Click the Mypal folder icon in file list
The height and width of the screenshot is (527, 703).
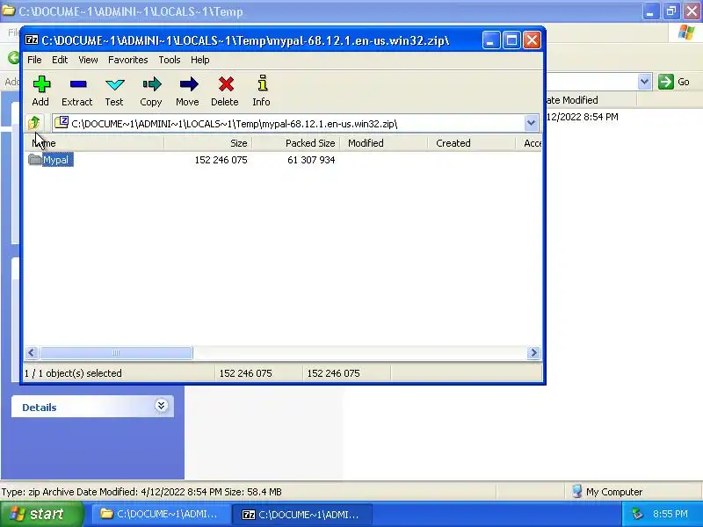34,160
